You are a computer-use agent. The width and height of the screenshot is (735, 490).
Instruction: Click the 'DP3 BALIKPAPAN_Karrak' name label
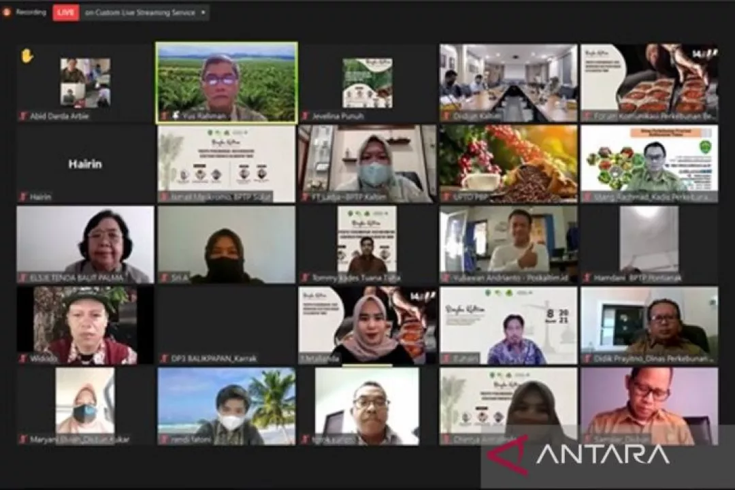pos(214,359)
